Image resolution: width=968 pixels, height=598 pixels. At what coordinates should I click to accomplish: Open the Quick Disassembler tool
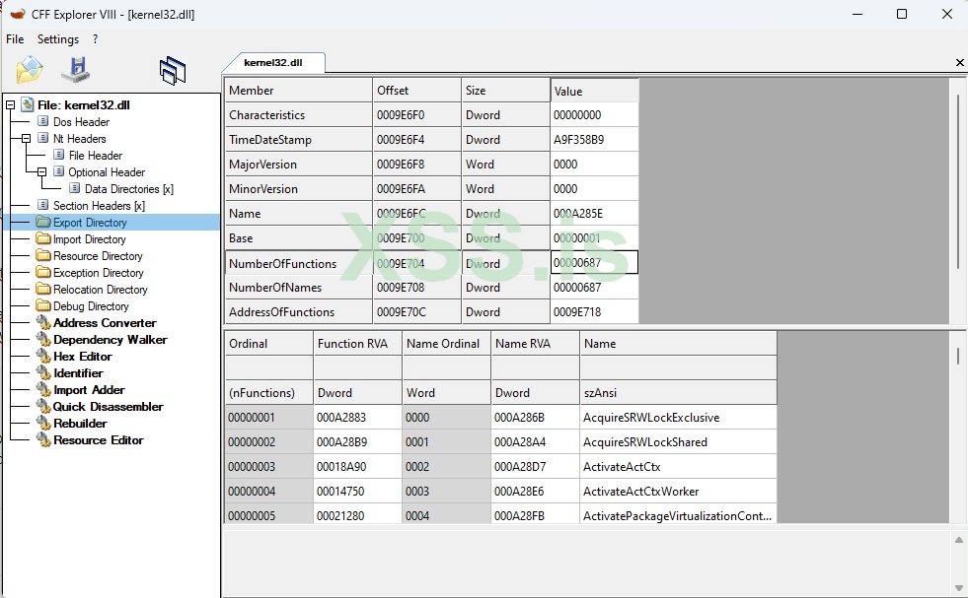[108, 407]
